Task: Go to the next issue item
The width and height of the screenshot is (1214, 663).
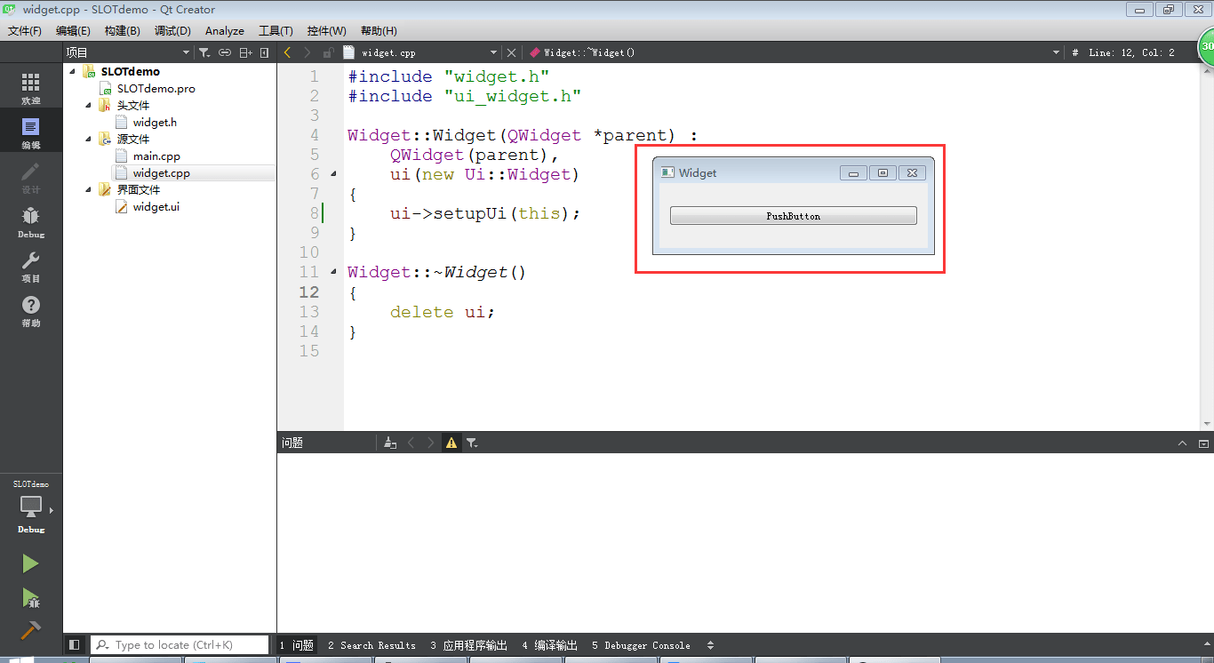Action: [431, 443]
